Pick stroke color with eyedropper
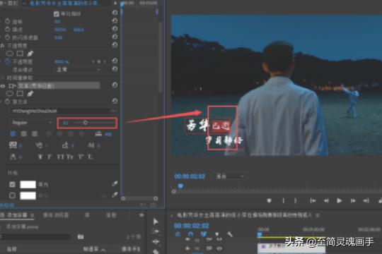This screenshot has width=382, height=254. click(x=115, y=195)
